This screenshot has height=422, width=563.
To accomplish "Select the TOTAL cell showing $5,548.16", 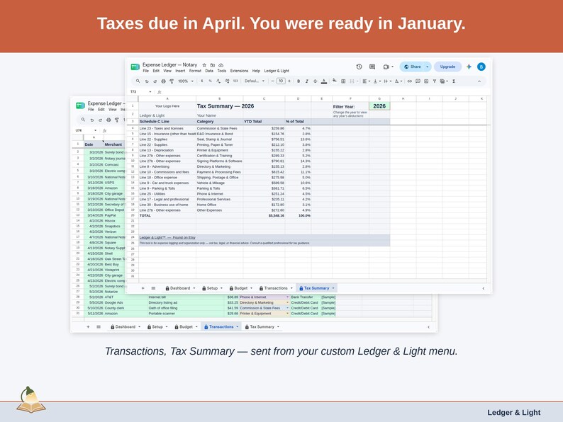I will click(264, 216).
